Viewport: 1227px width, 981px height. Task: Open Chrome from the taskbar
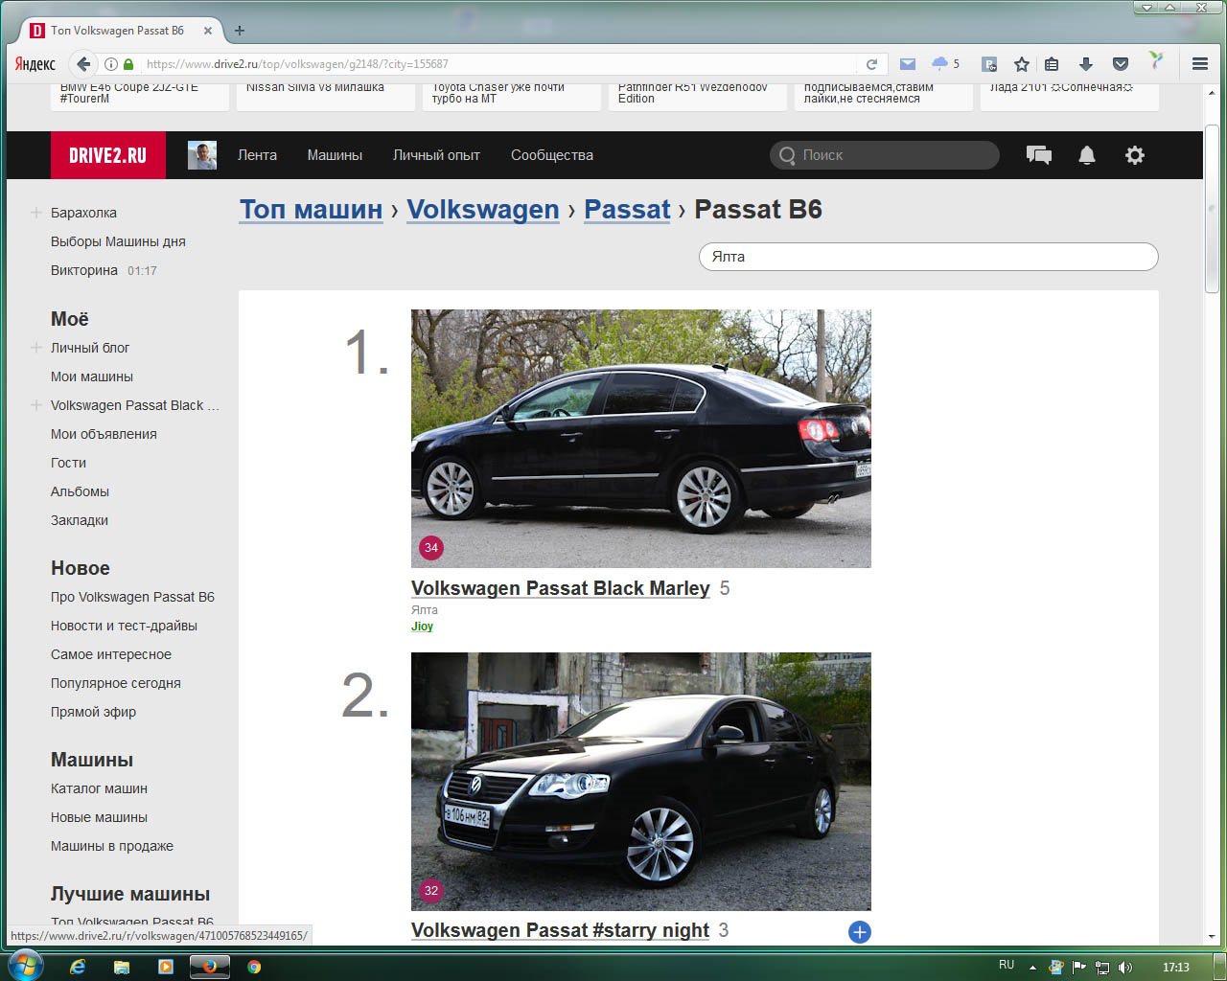254,967
